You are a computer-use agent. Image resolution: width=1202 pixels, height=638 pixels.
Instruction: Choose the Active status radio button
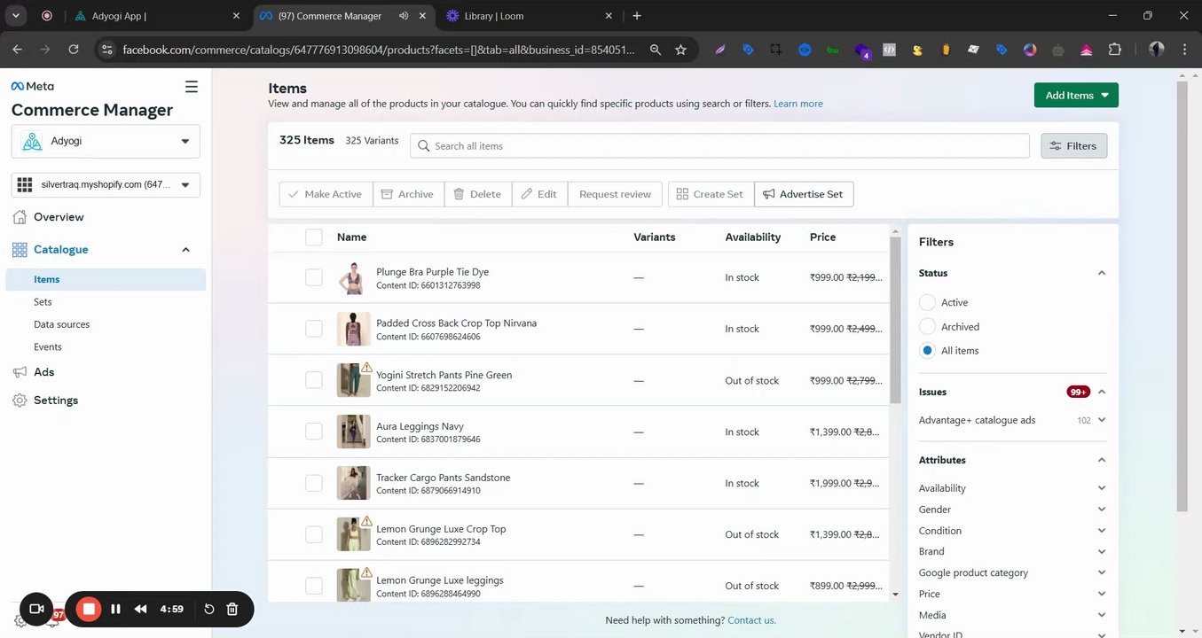coord(927,302)
